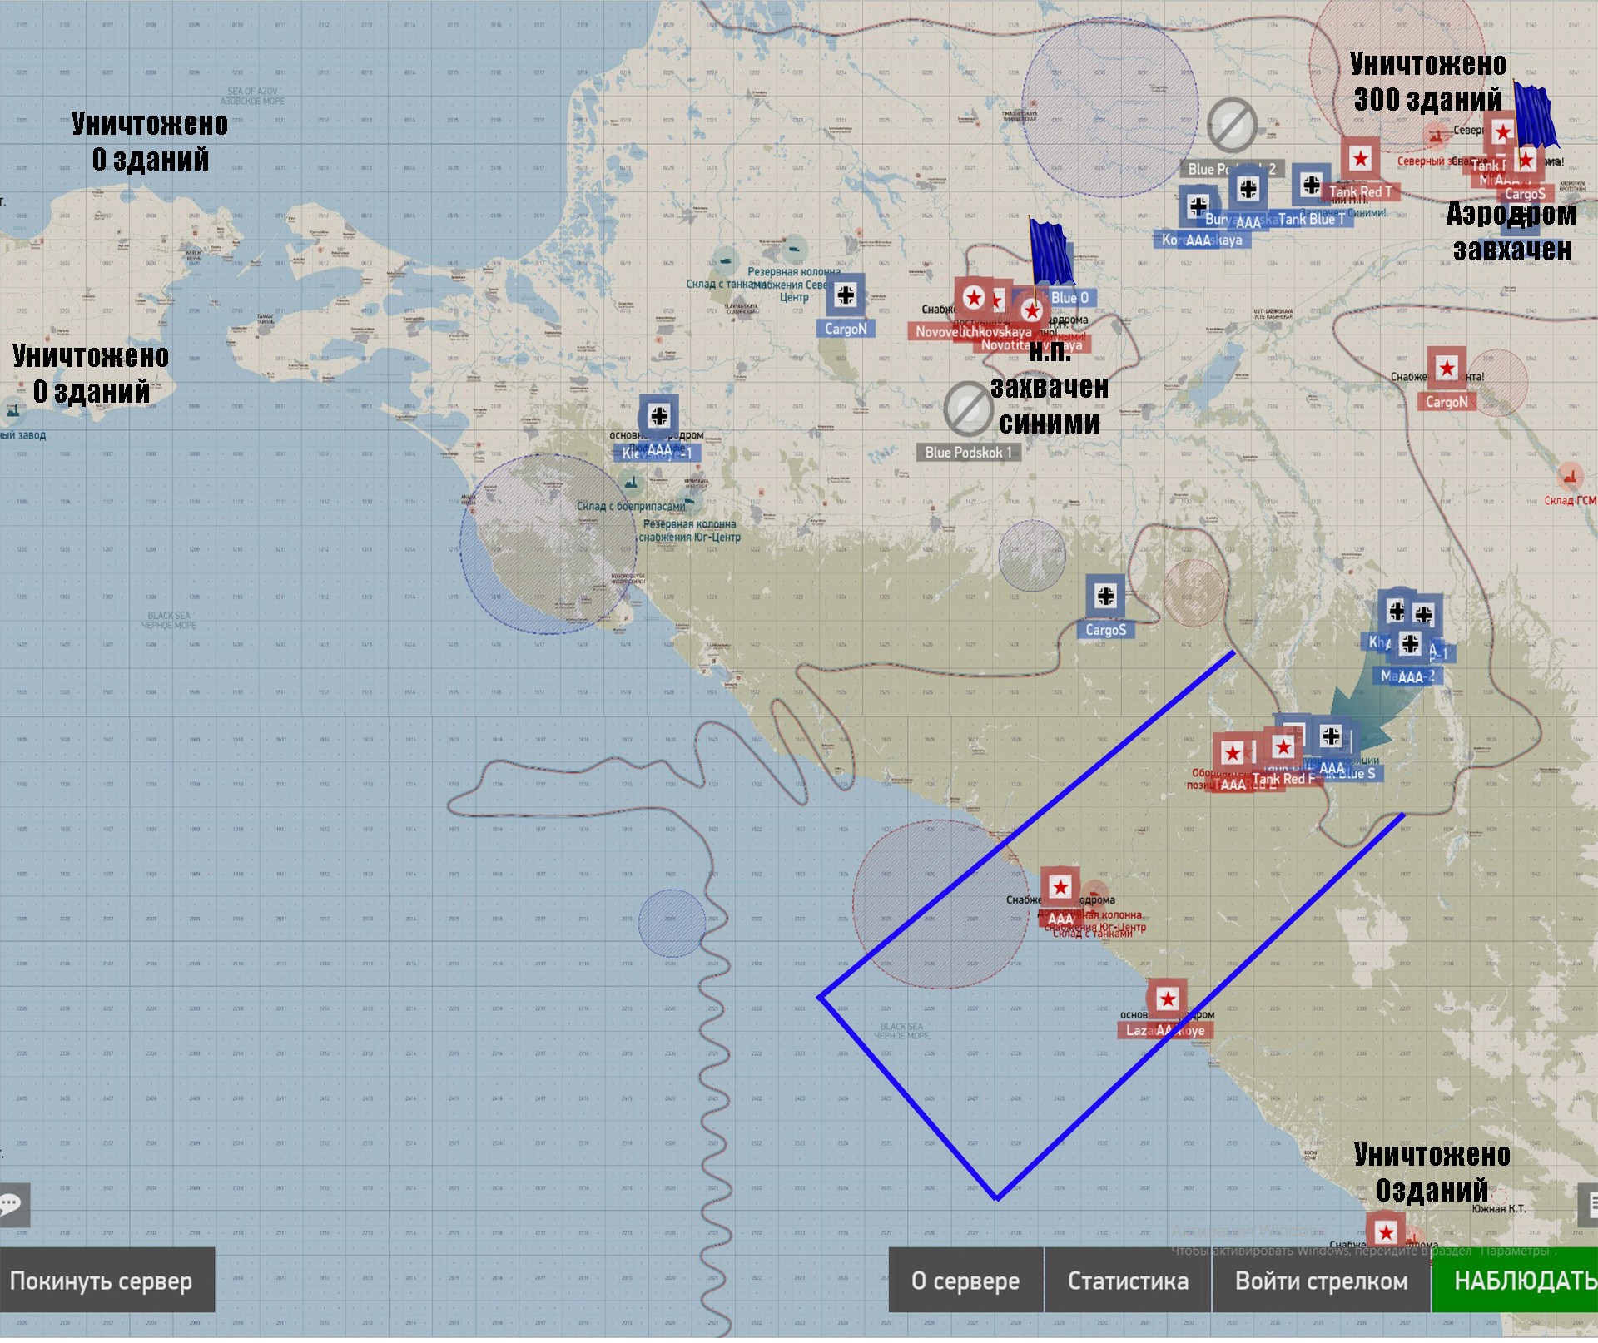Open the Статистика tab
The width and height of the screenshot is (1598, 1343).
click(x=1128, y=1282)
